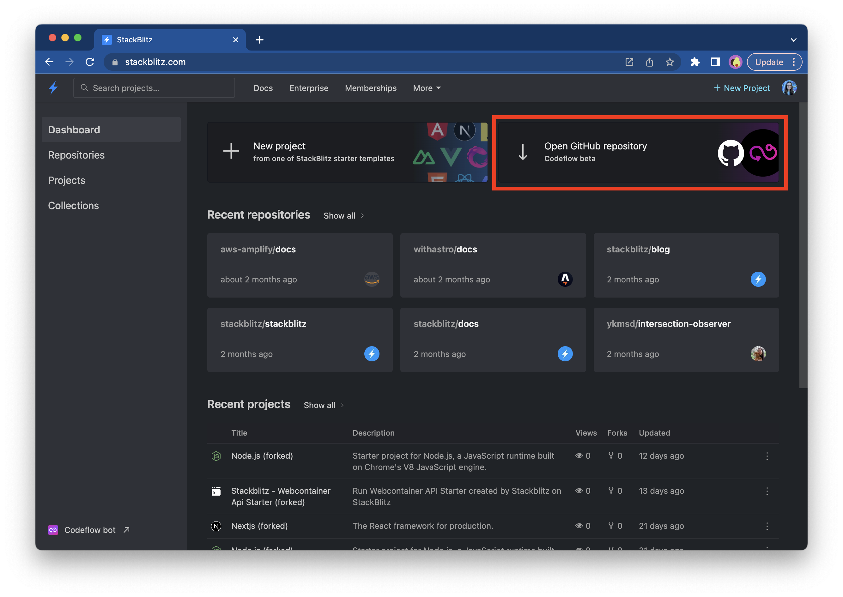Viewport: 843px width, 597px height.
Task: Click the Astro logo on withastro/docs card
Action: (x=565, y=279)
